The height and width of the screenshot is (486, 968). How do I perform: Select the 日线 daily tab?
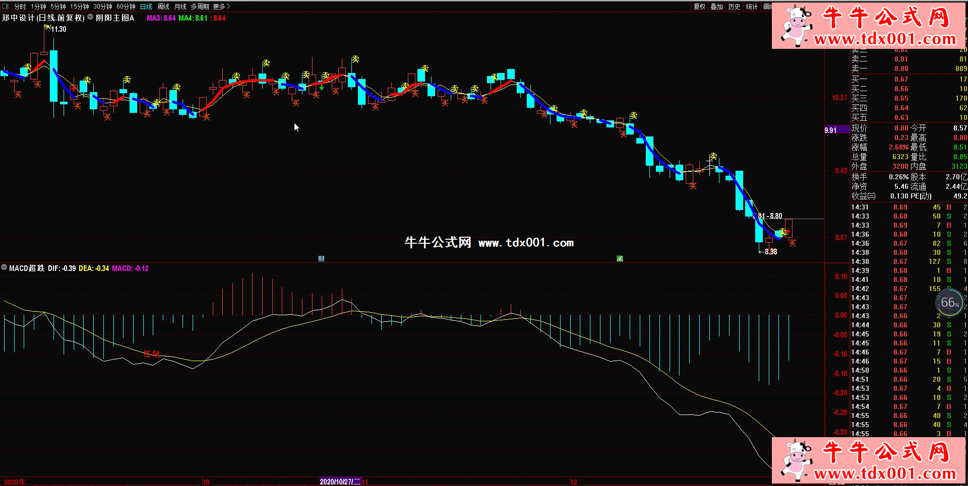click(146, 7)
